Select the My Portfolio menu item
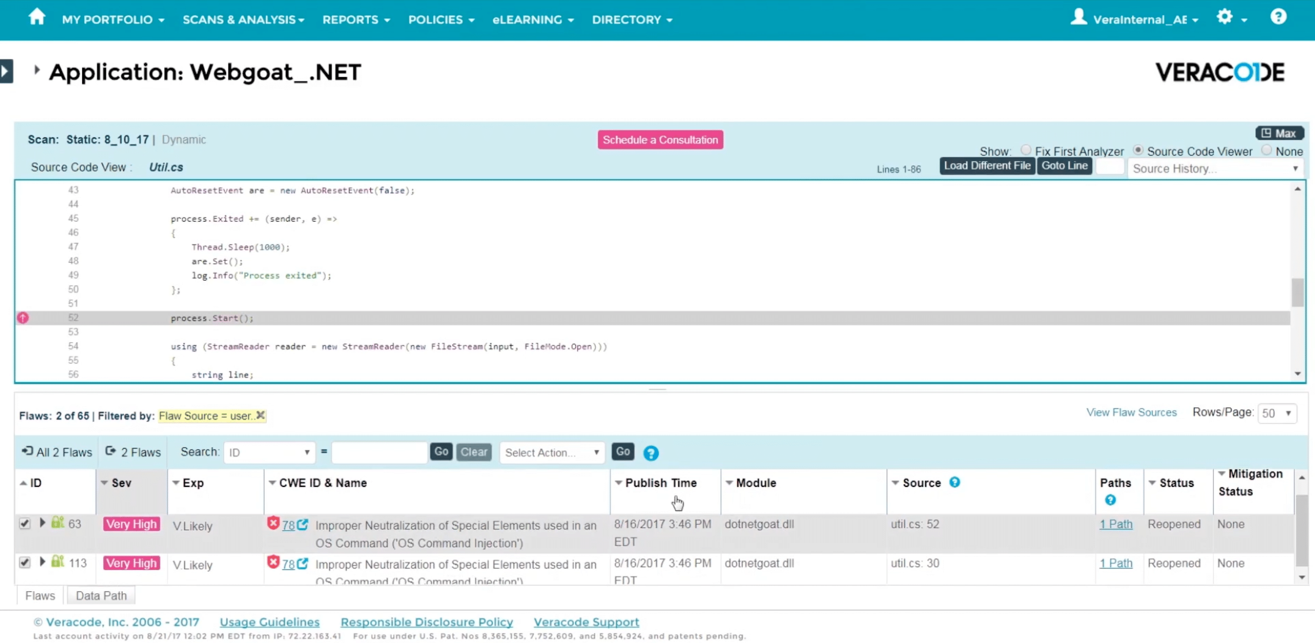 click(111, 19)
